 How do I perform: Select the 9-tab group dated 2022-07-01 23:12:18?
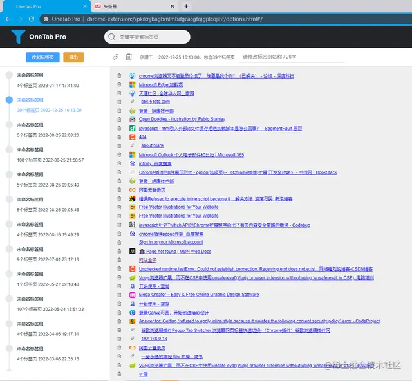coord(48,254)
